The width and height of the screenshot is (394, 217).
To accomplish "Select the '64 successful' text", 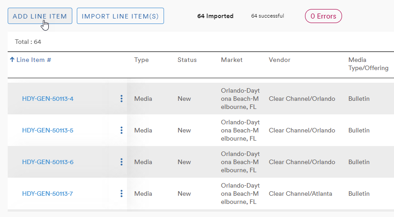I will coord(267,16).
